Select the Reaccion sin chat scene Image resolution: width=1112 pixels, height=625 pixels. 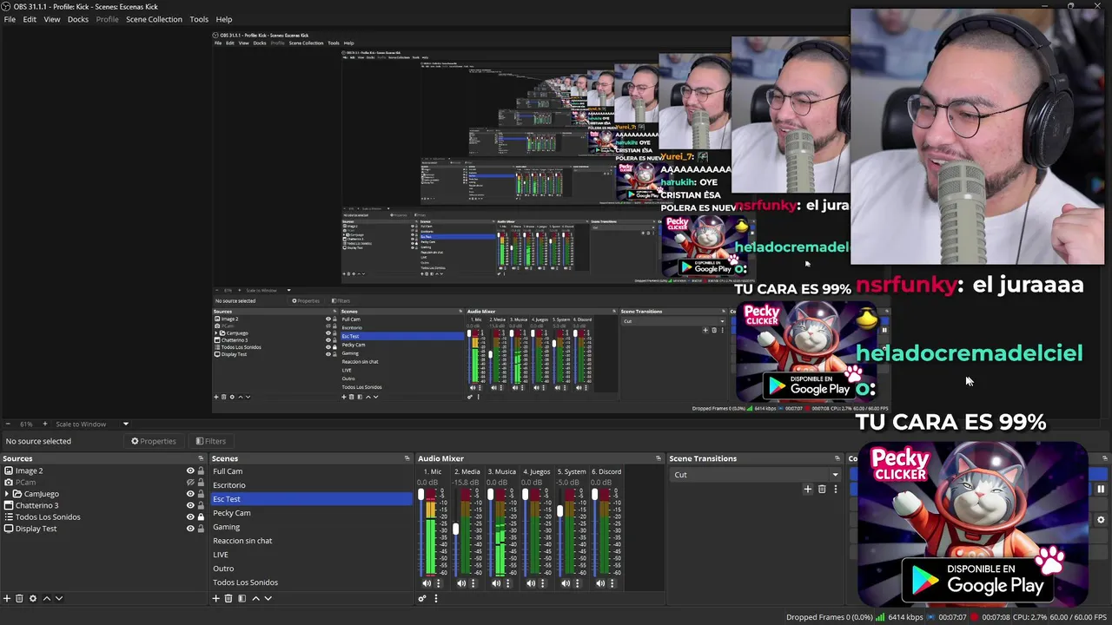(x=312, y=541)
